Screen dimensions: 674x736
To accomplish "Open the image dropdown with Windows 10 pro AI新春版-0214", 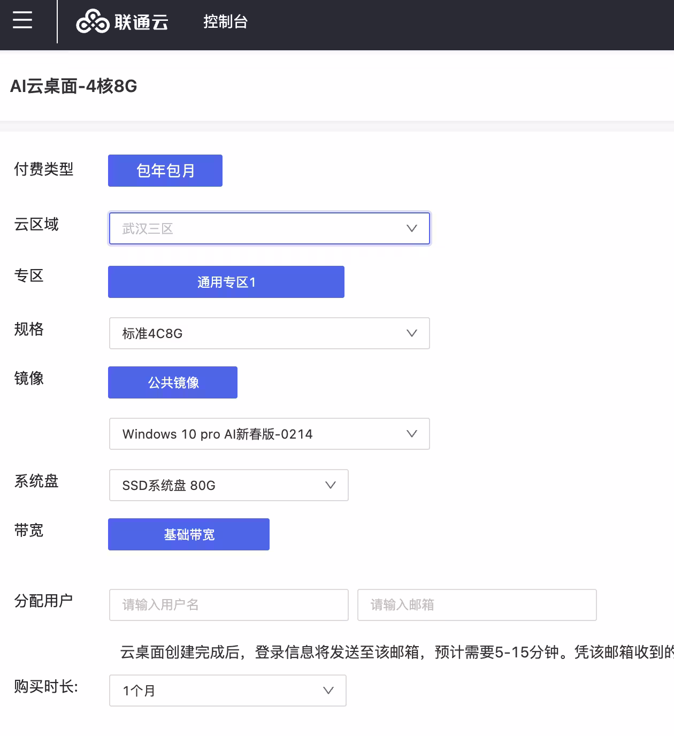I will 269,434.
